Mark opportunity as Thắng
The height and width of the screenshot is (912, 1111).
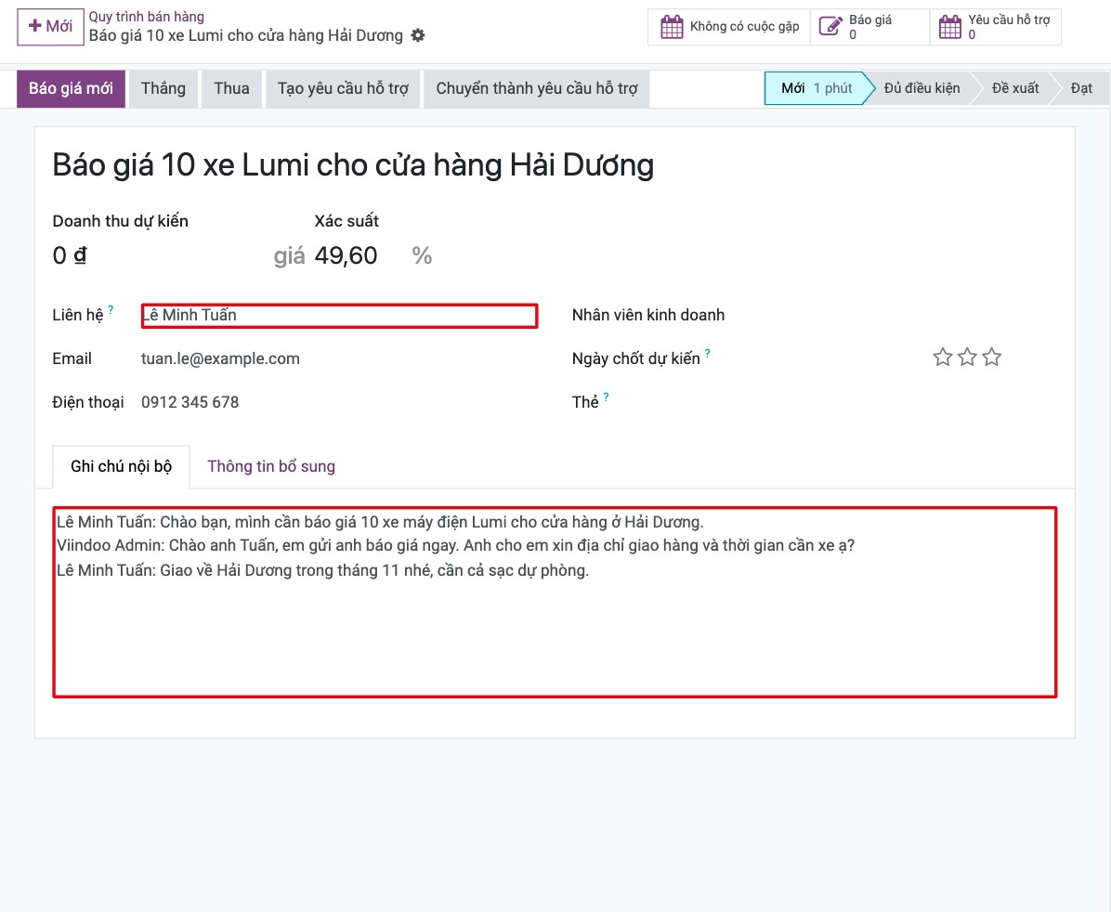point(163,88)
